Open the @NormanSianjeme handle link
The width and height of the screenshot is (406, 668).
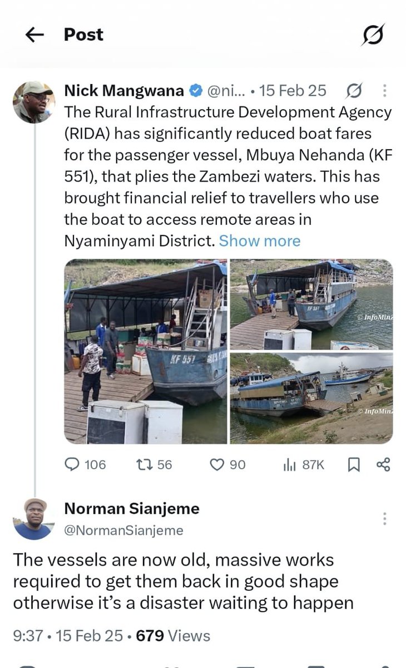pyautogui.click(x=124, y=531)
